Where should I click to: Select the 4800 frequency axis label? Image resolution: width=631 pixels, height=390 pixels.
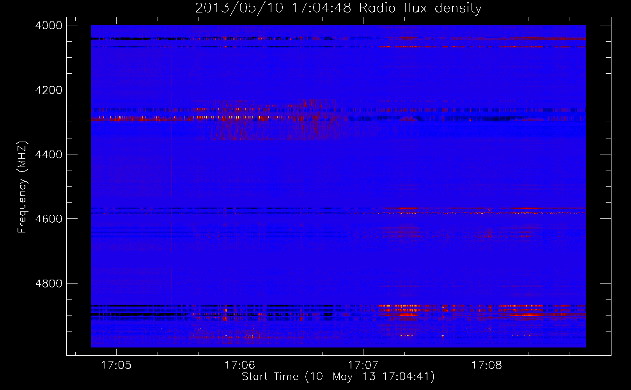(49, 284)
